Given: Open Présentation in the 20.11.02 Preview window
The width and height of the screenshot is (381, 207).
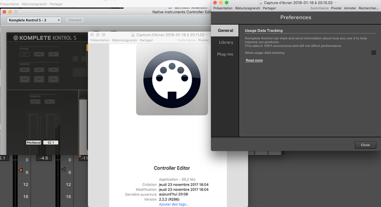Looking at the screenshot, I should 100,40.
